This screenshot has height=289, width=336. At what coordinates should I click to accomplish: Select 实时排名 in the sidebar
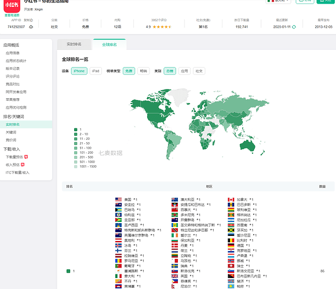(25, 124)
